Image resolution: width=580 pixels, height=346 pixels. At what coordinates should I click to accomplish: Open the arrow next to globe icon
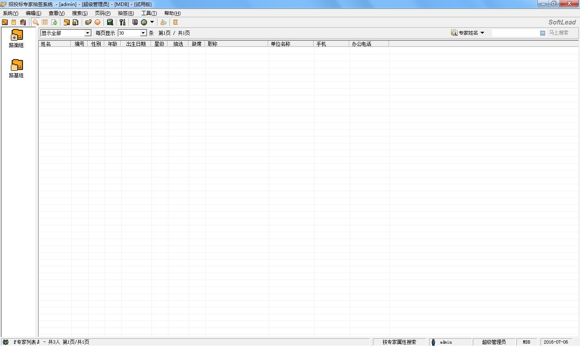(x=152, y=23)
